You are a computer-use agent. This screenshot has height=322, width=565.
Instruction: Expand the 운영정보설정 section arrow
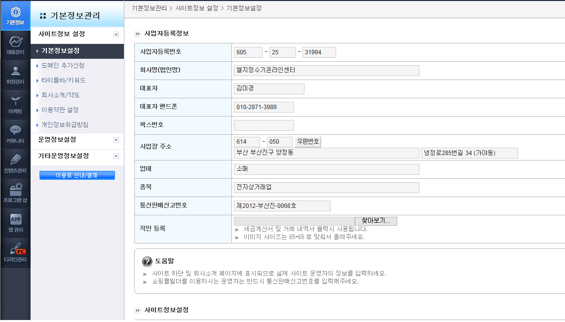pos(116,140)
